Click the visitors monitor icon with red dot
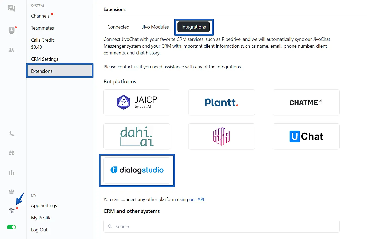Image resolution: width=367 pixels, height=239 pixels. pyautogui.click(x=12, y=30)
